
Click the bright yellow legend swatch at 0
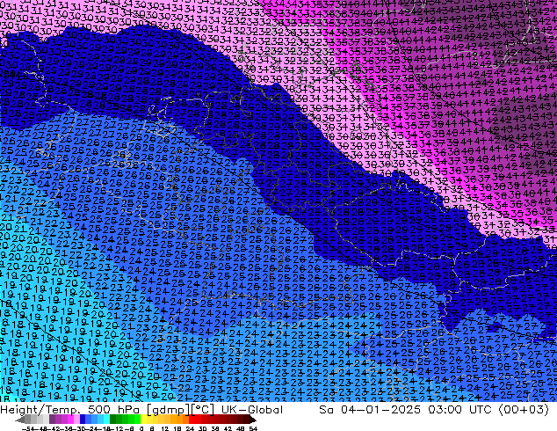click(143, 420)
